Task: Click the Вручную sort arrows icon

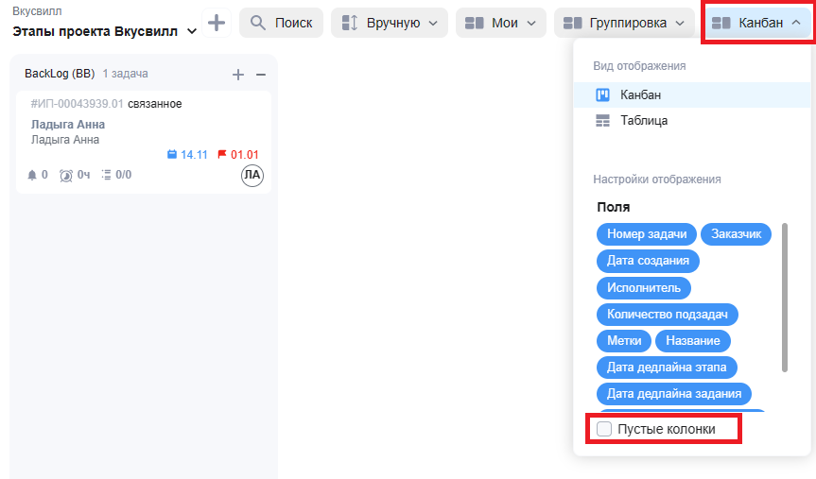Action: click(350, 23)
